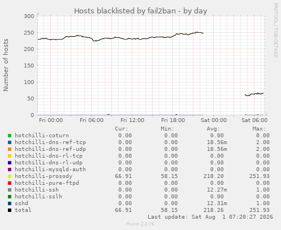281x230 pixels.
Task: Click the Last update timestamp text
Action: pos(210,217)
